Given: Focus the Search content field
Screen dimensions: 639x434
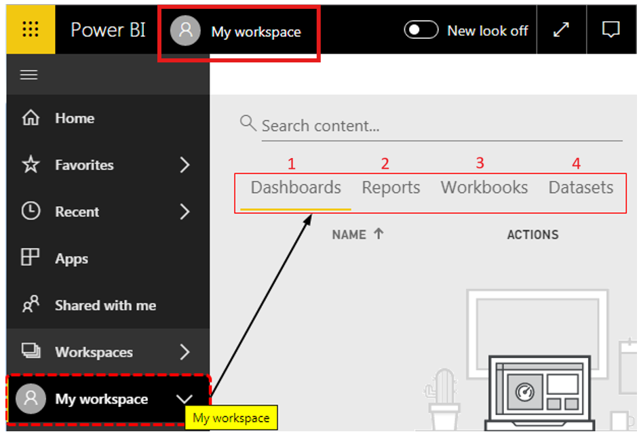Looking at the screenshot, I should [442, 126].
